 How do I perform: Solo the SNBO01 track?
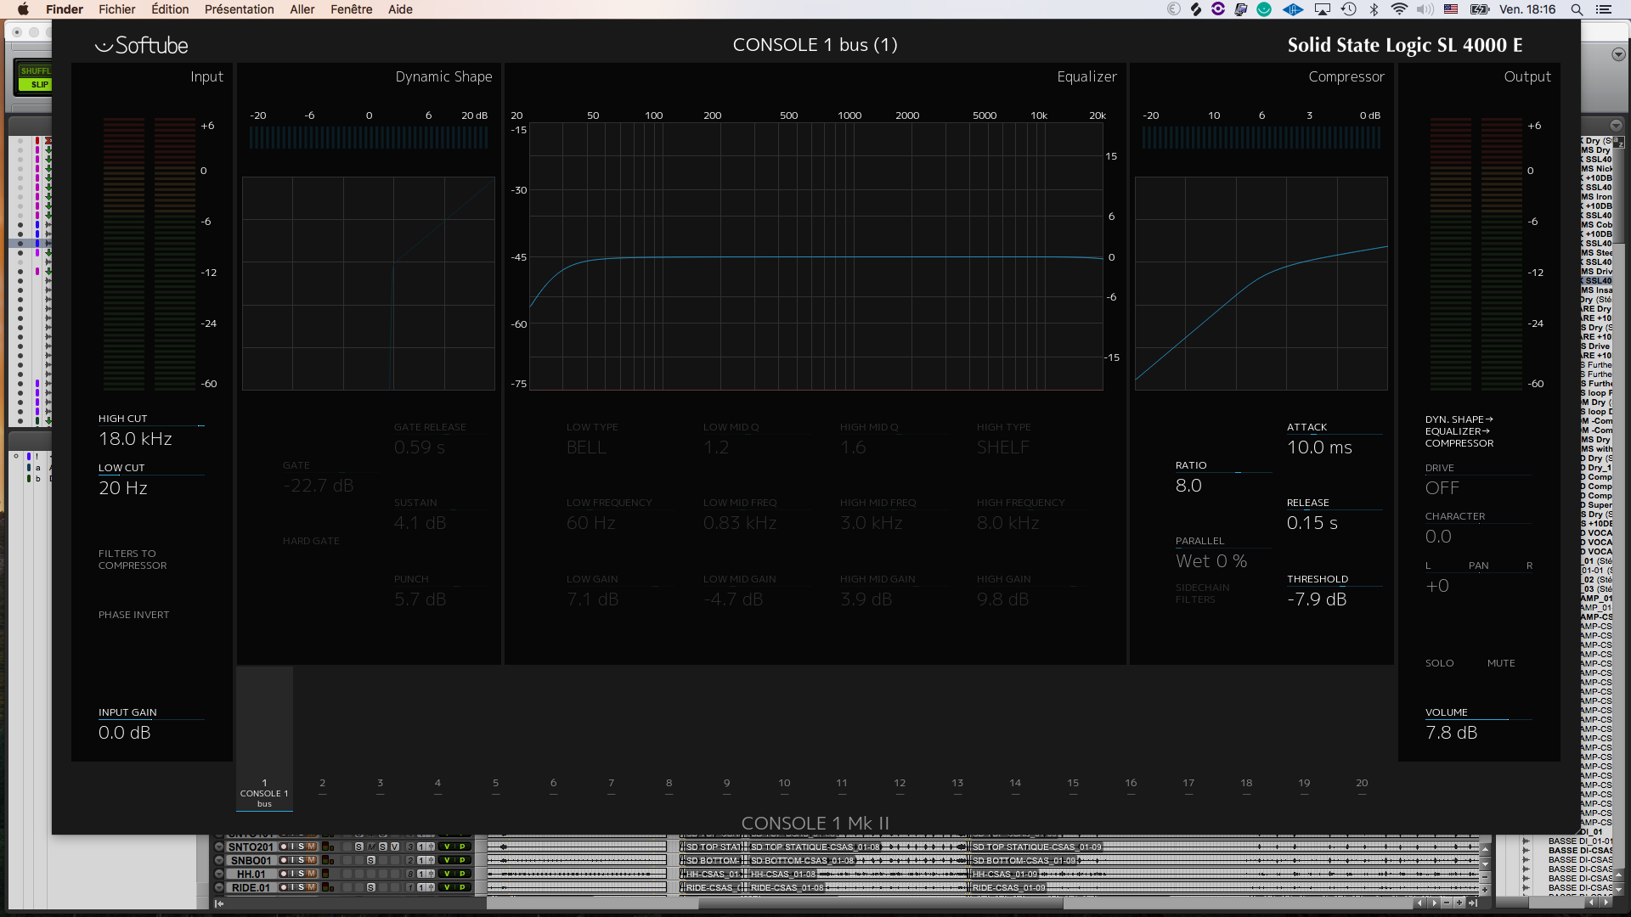pos(301,860)
